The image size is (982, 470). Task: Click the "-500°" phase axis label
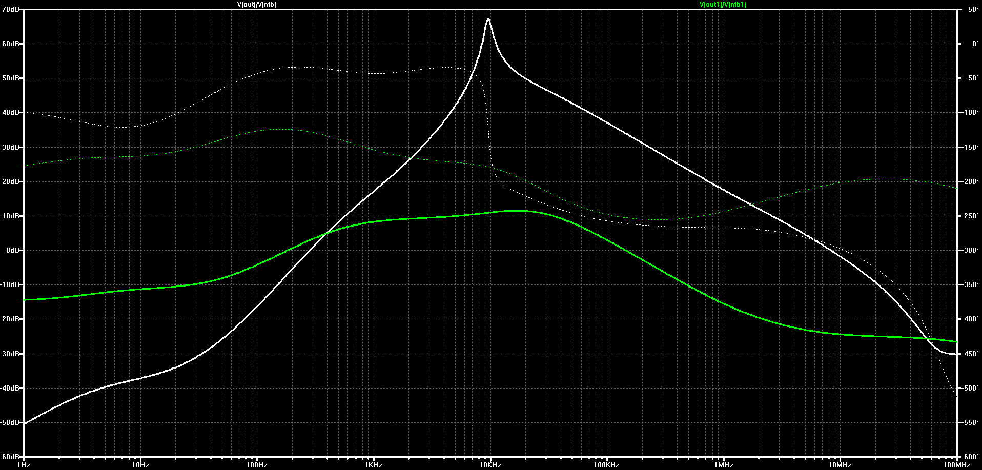(971, 388)
